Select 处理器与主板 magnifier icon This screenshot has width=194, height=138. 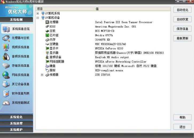point(6,38)
